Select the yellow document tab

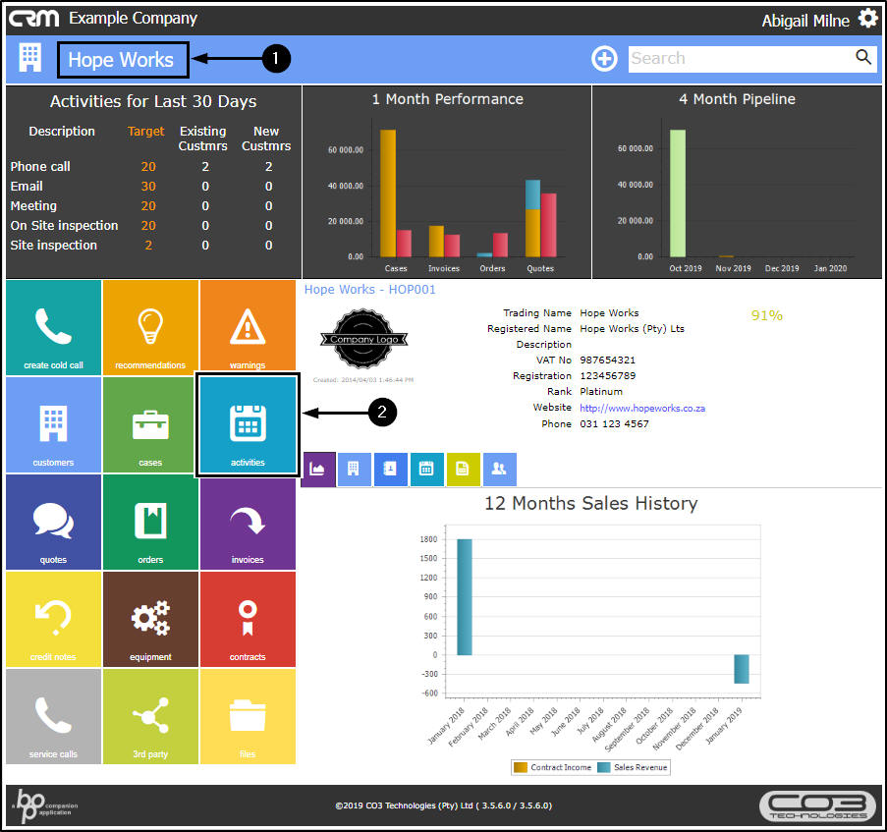coord(463,469)
